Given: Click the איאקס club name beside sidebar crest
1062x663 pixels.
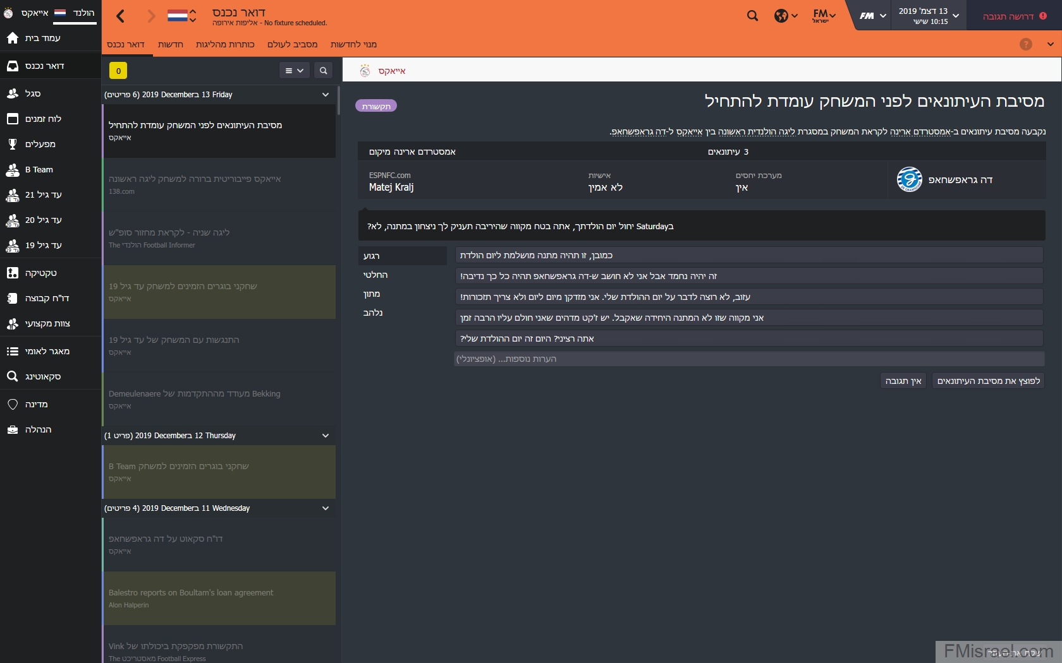Looking at the screenshot, I should [x=35, y=13].
